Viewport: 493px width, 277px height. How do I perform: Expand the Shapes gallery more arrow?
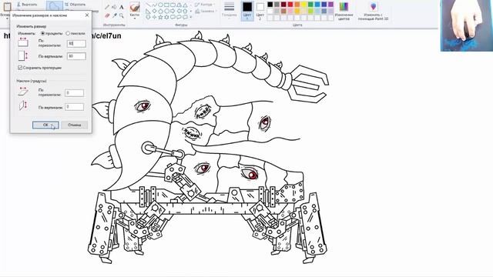190,17
